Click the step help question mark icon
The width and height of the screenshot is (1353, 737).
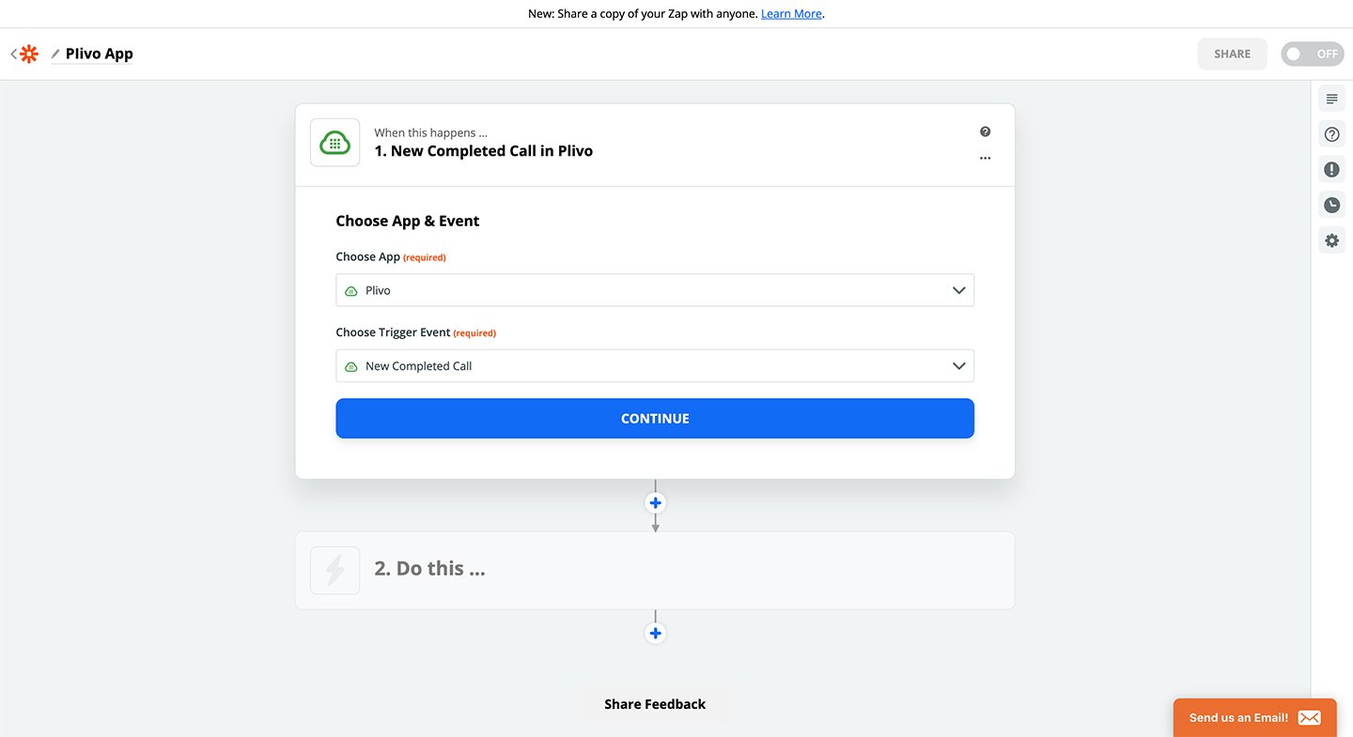click(985, 131)
